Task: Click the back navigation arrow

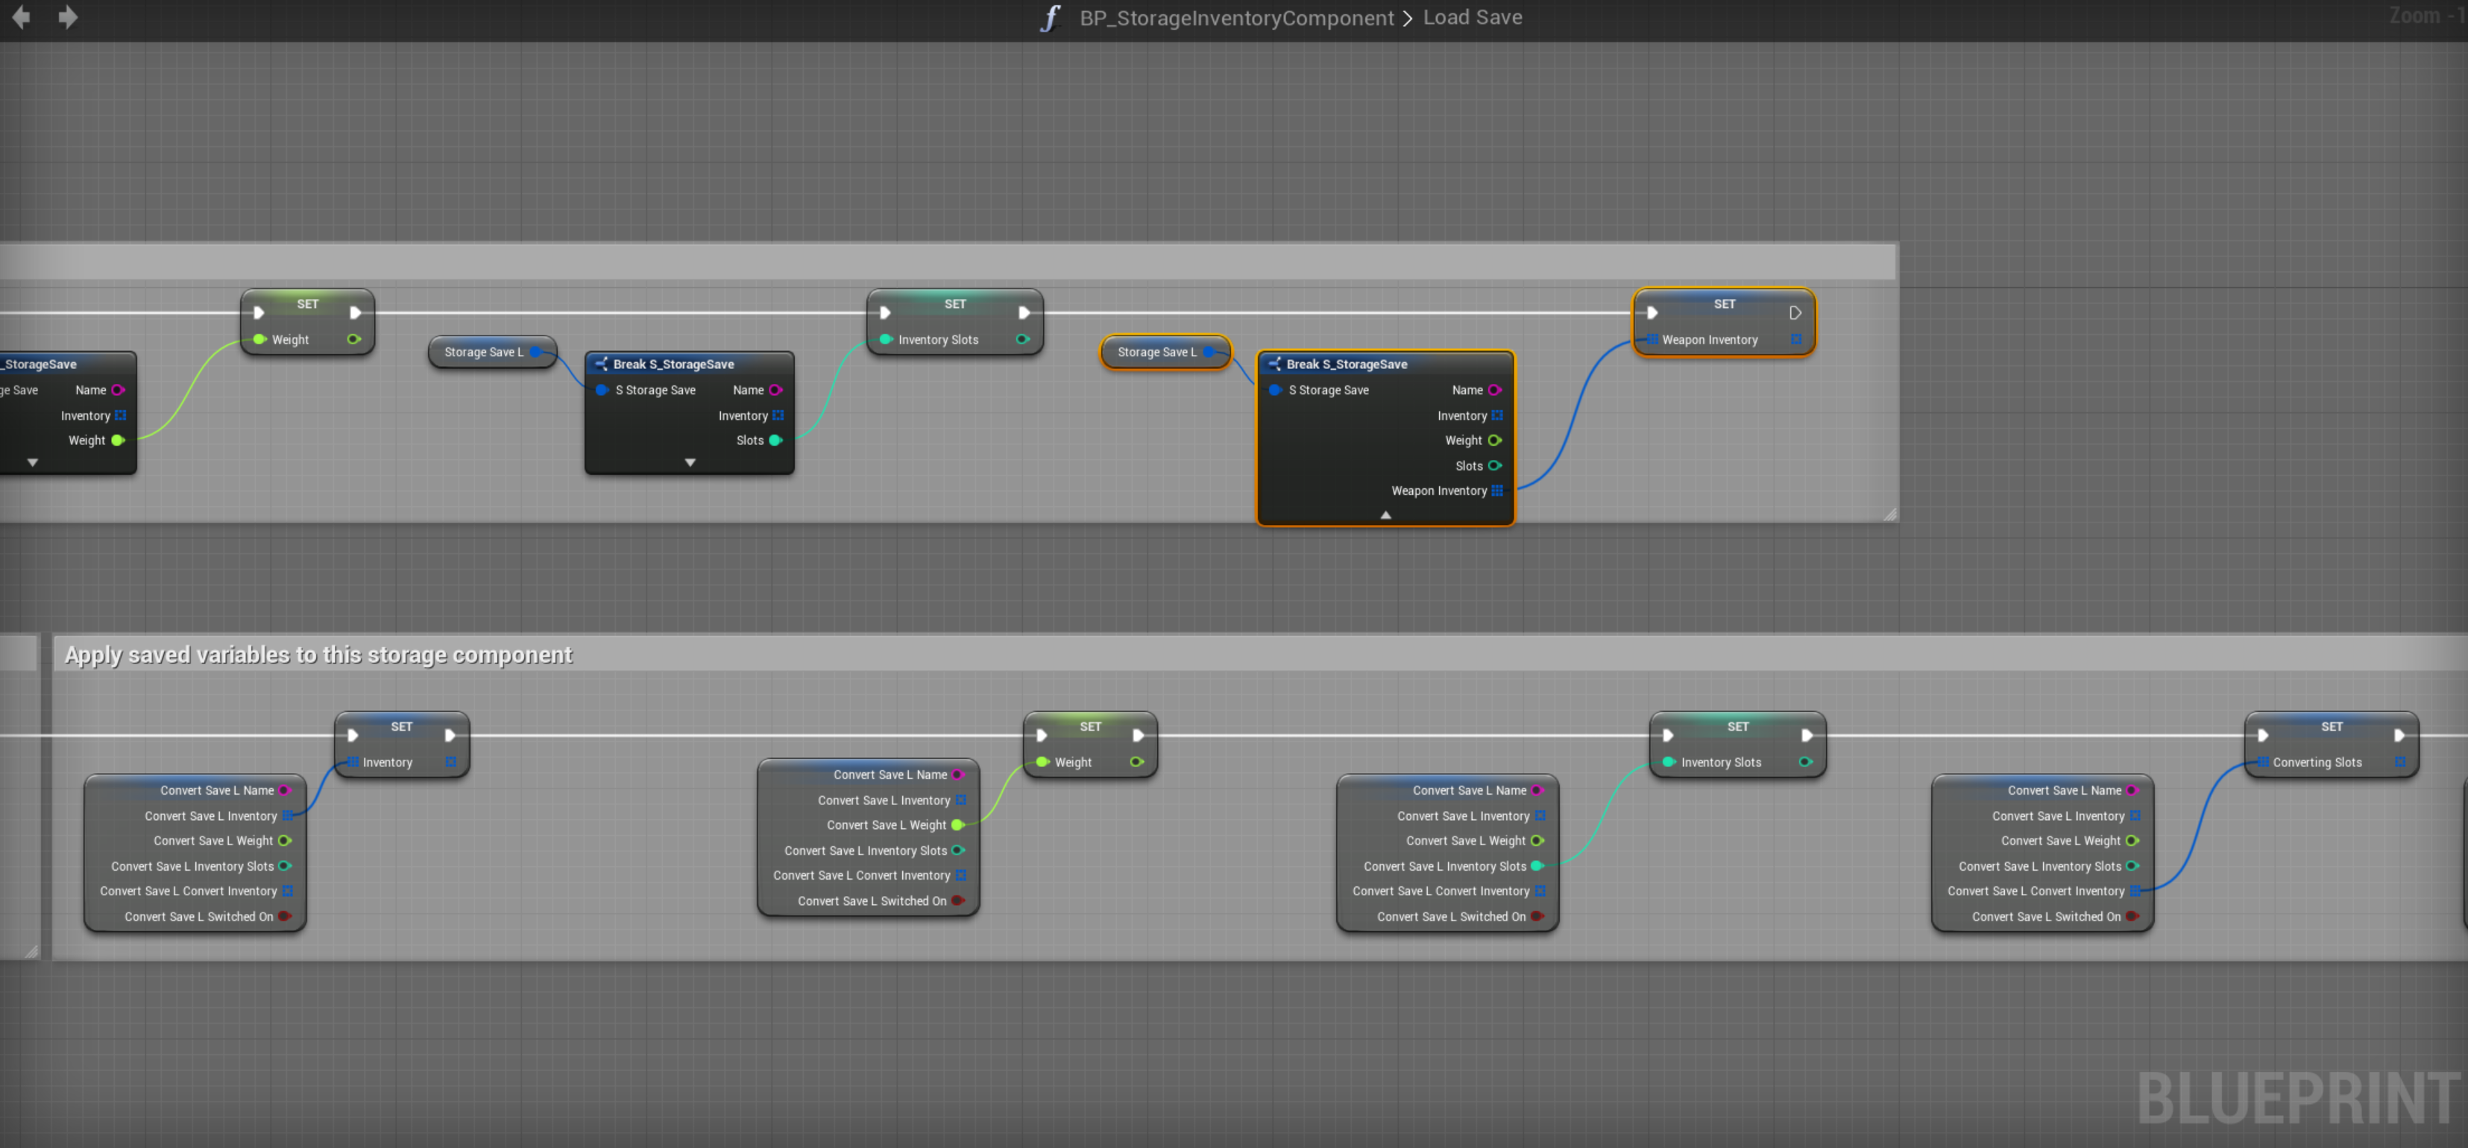Action: pos(21,17)
